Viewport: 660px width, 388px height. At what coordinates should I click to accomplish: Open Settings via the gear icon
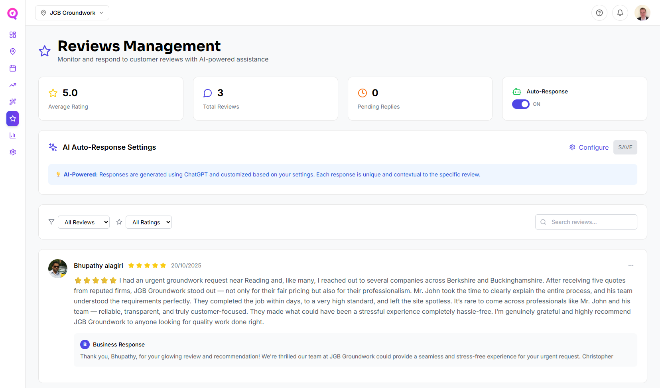pyautogui.click(x=12, y=152)
